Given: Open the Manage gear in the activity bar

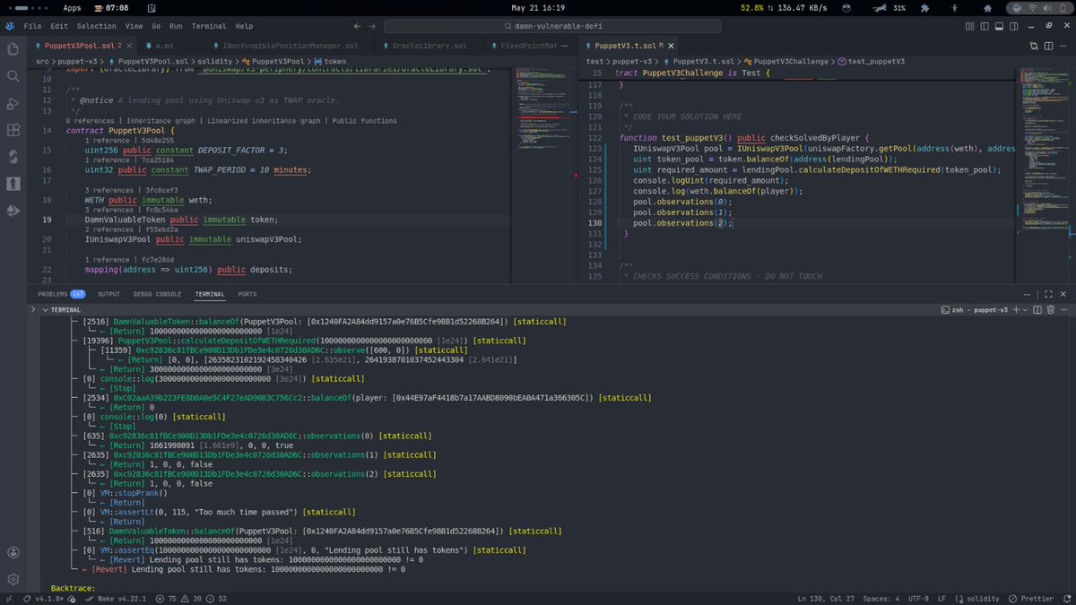Looking at the screenshot, I should [x=13, y=579].
